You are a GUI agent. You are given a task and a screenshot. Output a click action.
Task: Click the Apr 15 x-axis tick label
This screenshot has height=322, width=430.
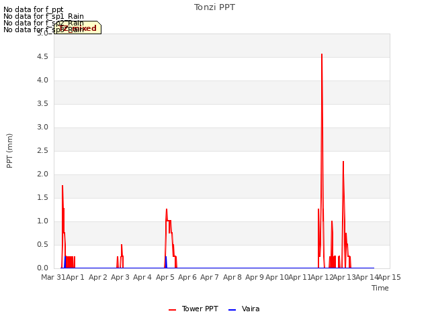[390, 277]
